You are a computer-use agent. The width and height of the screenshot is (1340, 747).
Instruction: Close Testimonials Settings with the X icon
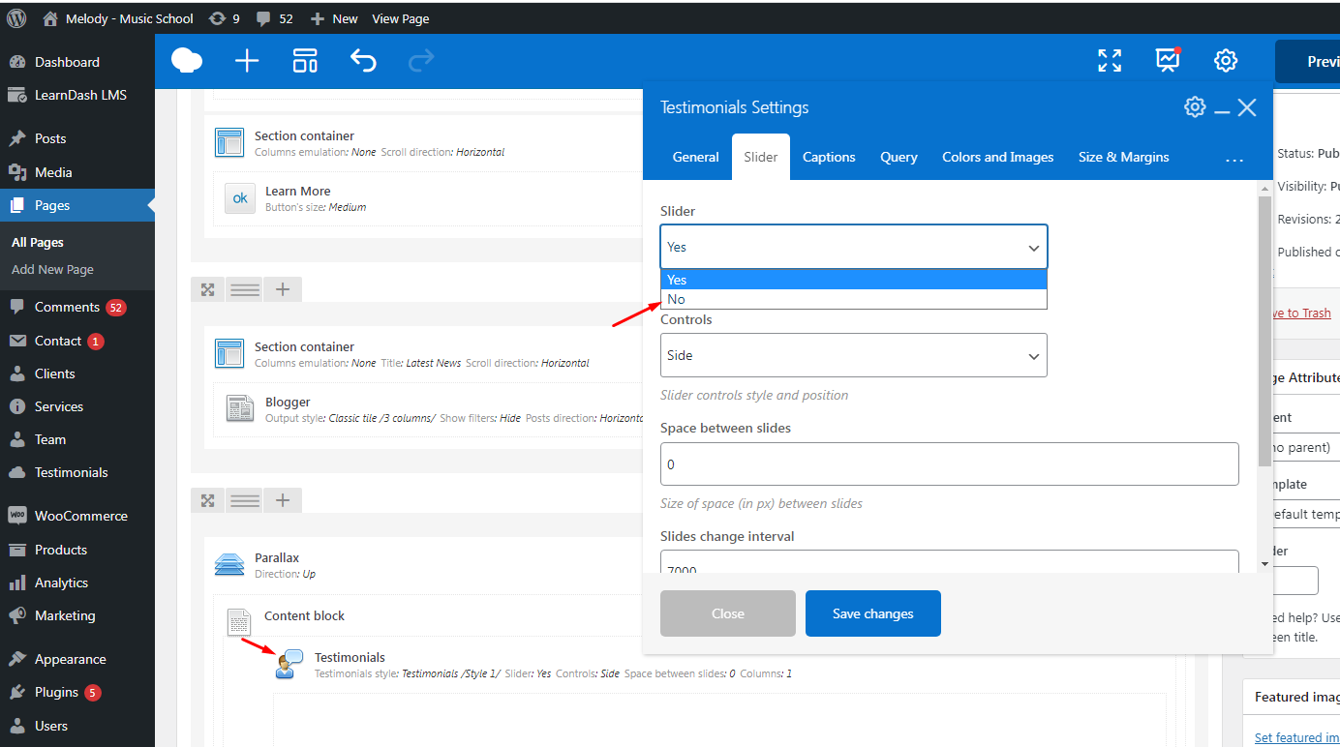pyautogui.click(x=1247, y=108)
